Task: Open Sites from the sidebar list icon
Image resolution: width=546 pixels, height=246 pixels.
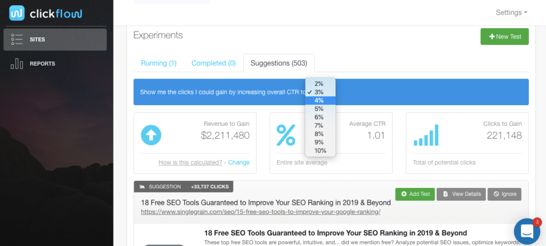Action: 17,39
